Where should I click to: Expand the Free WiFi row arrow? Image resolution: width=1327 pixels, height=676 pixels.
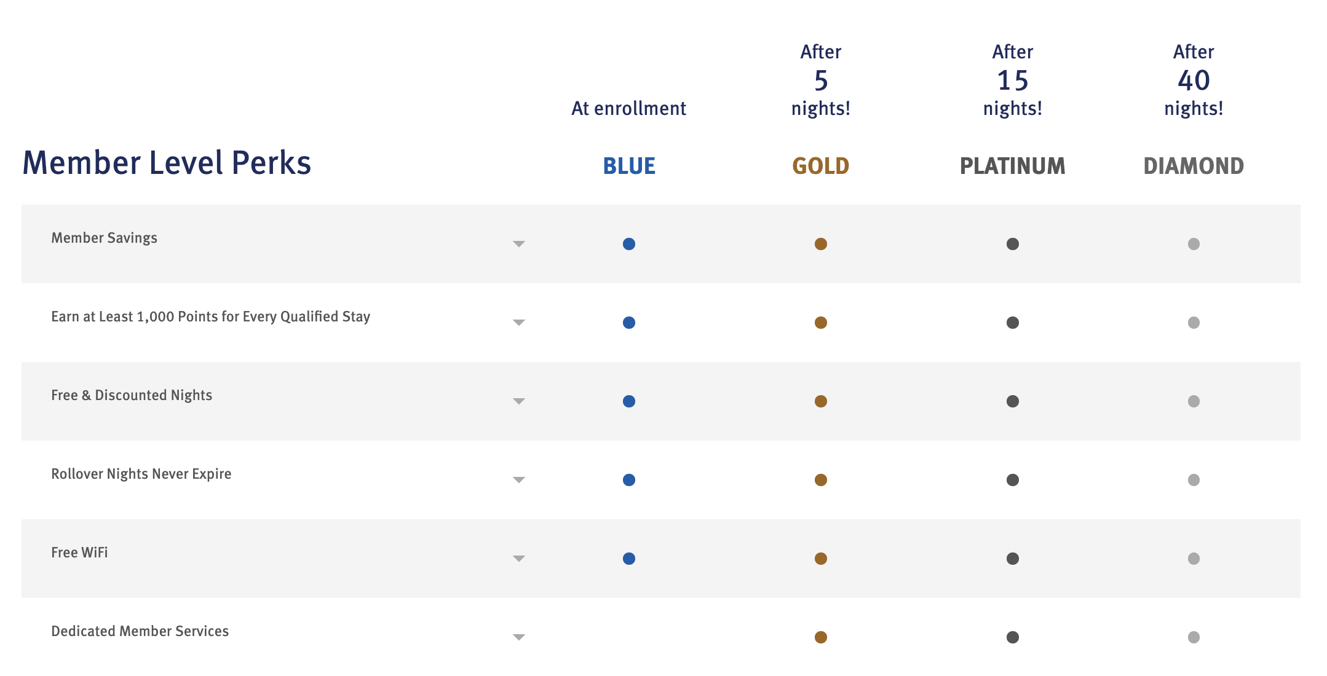click(519, 559)
